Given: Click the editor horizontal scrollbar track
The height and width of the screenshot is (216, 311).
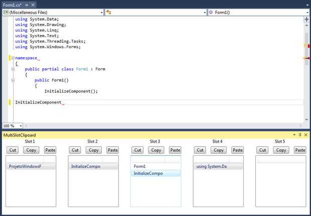Looking at the screenshot, I should pyautogui.click(x=163, y=126).
